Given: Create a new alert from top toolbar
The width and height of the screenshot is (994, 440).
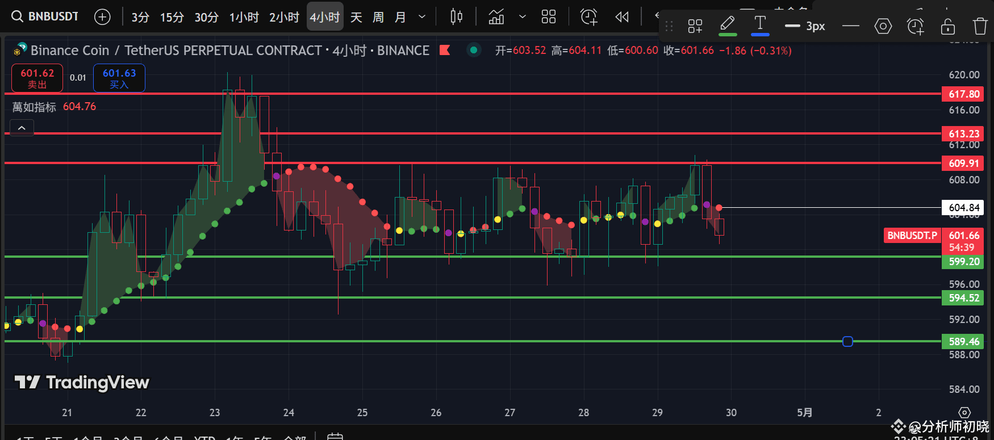Looking at the screenshot, I should pyautogui.click(x=589, y=17).
